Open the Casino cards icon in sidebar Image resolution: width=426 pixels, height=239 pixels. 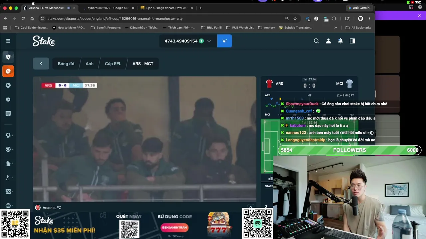coord(8,57)
